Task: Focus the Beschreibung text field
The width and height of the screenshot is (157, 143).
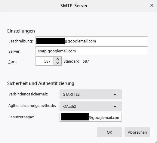Action: tap(91, 41)
